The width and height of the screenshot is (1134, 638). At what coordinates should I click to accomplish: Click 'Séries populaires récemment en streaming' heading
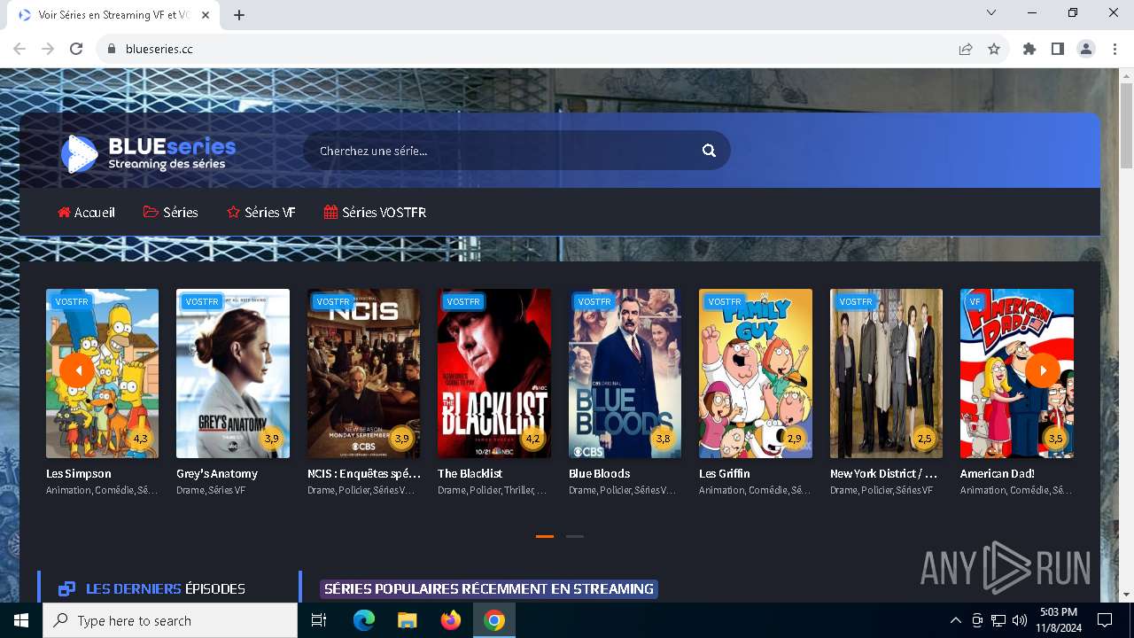tap(489, 589)
